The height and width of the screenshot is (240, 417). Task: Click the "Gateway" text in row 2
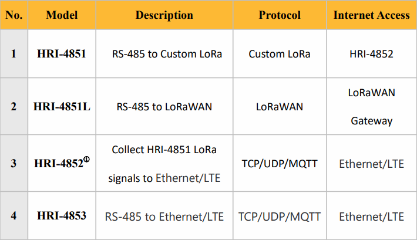click(371, 121)
